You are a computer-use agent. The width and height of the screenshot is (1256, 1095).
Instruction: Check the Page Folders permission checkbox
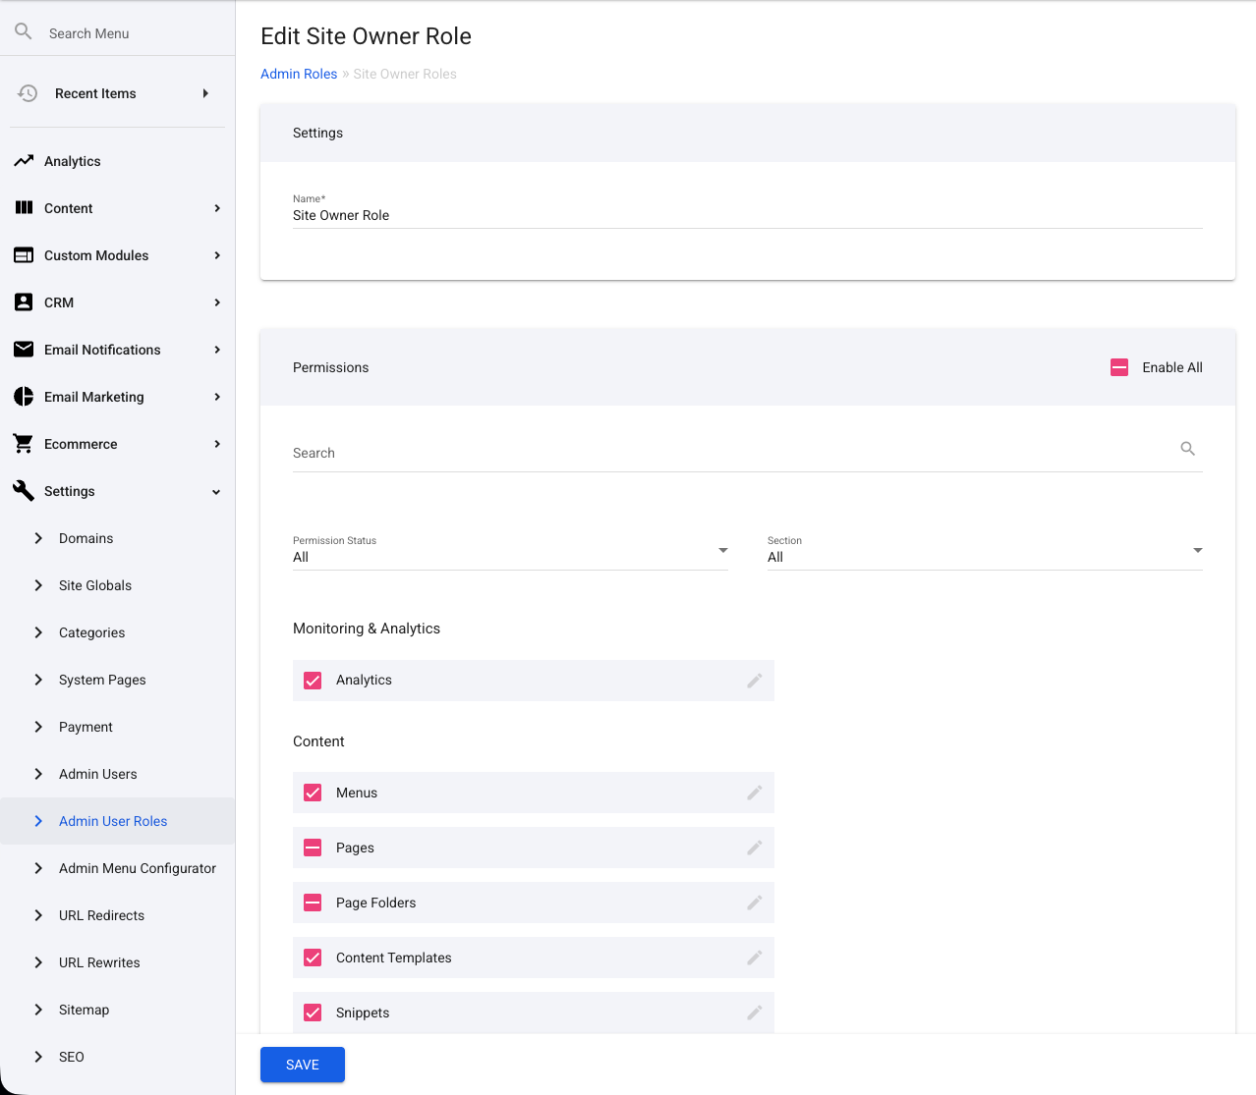[312, 902]
